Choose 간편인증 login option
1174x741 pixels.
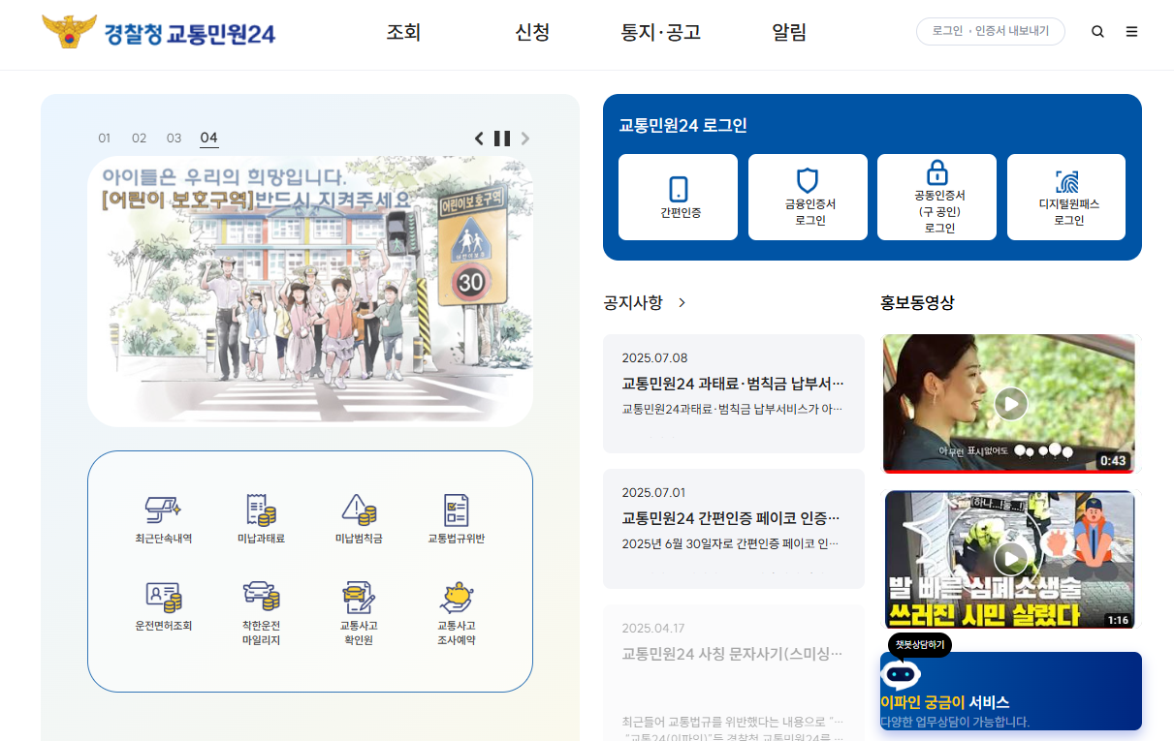pos(678,197)
